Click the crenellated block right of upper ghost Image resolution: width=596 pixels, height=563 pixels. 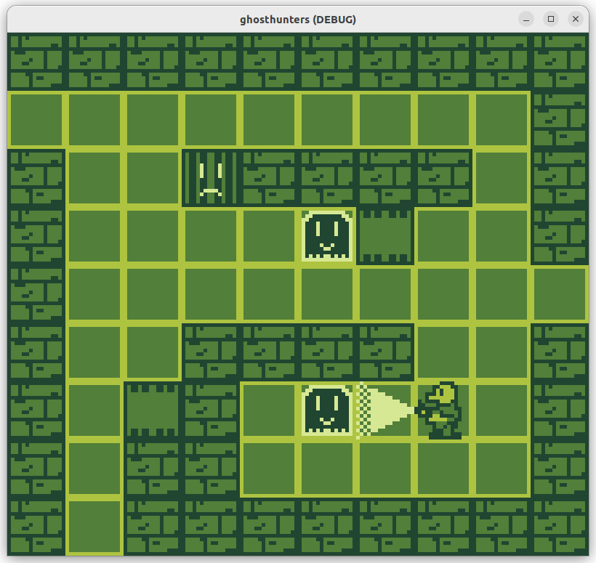[385, 236]
